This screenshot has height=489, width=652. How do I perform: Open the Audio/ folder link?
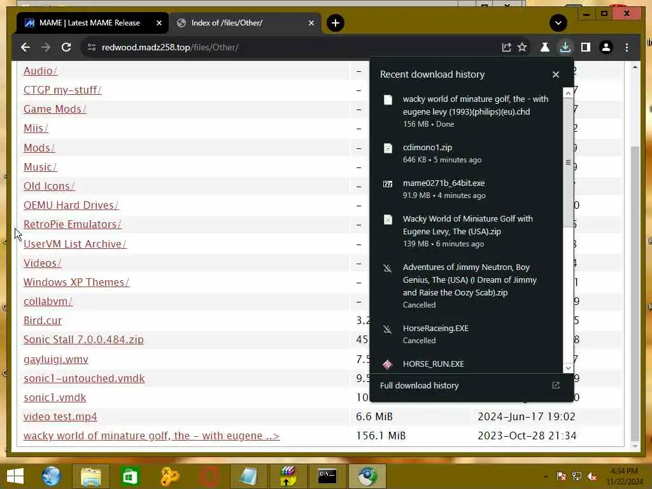40,71
